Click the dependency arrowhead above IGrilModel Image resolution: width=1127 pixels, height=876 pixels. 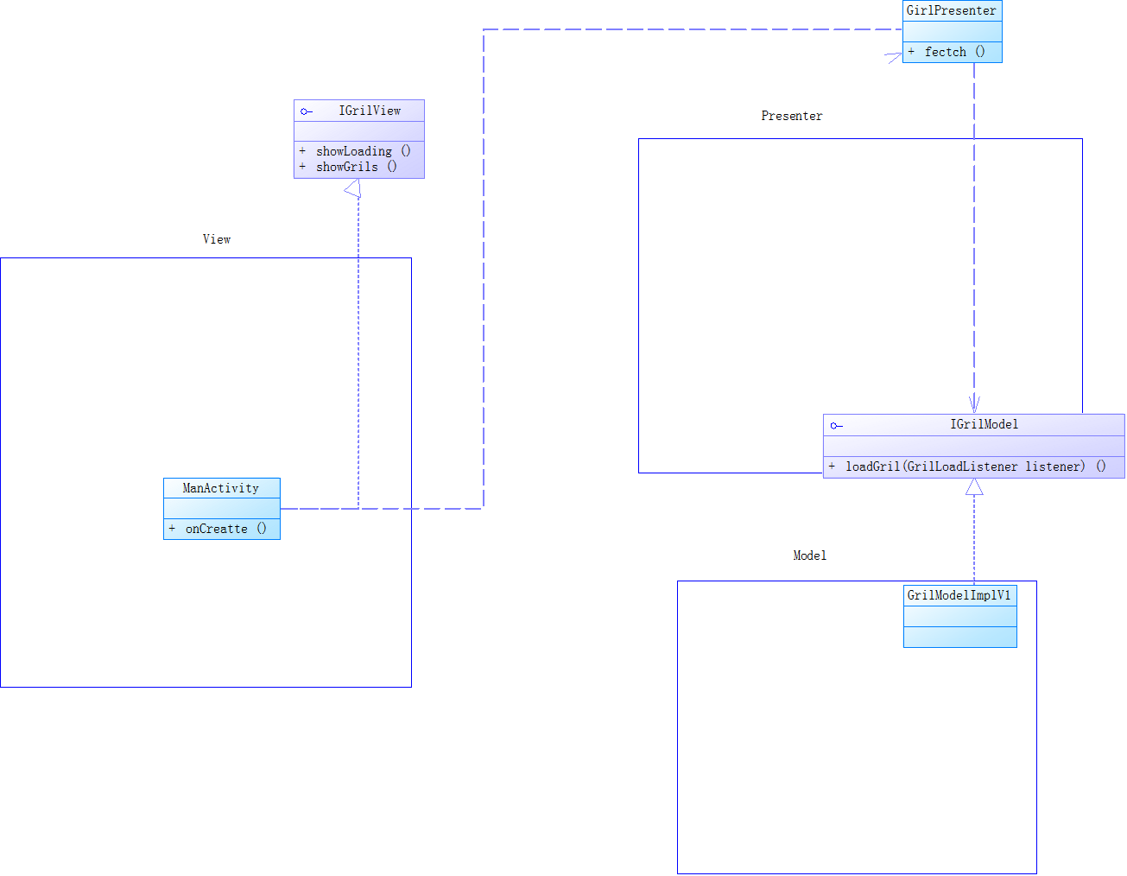click(x=974, y=403)
